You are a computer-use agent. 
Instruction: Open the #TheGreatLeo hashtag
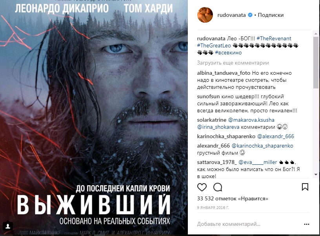click(x=214, y=46)
